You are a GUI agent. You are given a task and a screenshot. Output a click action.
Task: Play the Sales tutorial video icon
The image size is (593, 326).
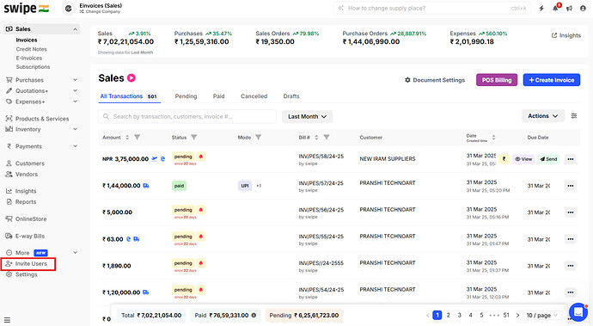point(131,78)
